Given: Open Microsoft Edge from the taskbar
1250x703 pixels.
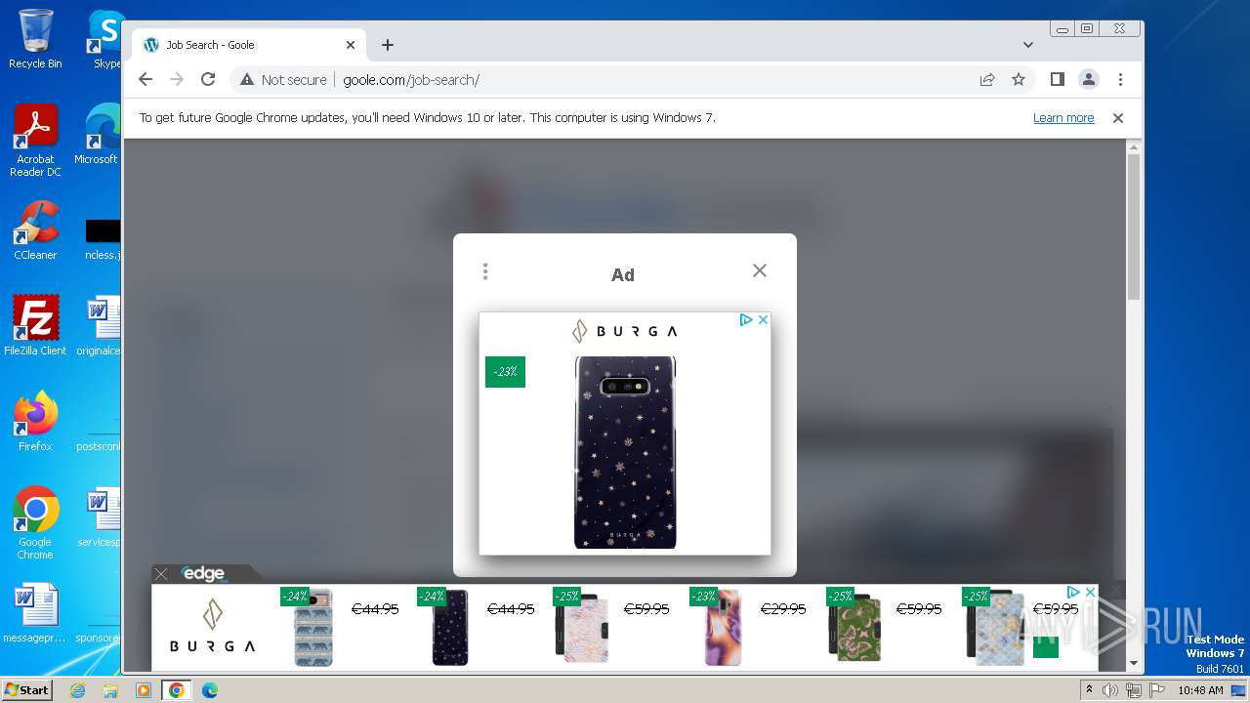Looking at the screenshot, I should tap(209, 690).
